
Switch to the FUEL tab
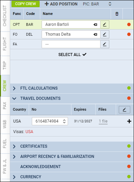(x=5, y=144)
